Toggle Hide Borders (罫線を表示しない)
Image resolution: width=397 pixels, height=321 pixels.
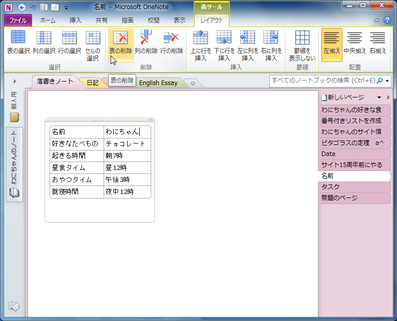point(302,45)
